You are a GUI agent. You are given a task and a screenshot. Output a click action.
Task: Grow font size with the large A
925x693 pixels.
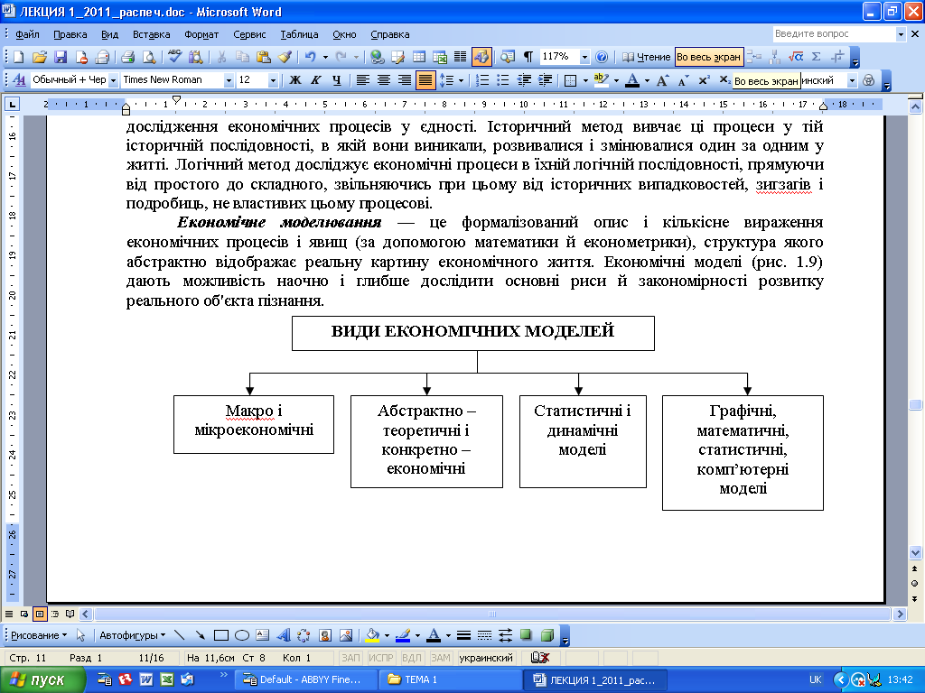pyautogui.click(x=662, y=80)
